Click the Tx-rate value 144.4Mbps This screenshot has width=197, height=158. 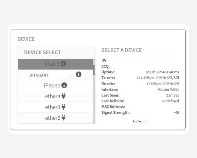pyautogui.click(x=158, y=78)
